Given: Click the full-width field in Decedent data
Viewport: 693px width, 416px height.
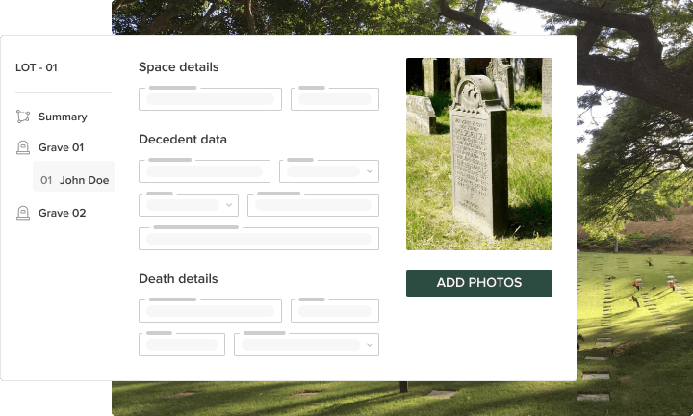Looking at the screenshot, I should (x=258, y=239).
